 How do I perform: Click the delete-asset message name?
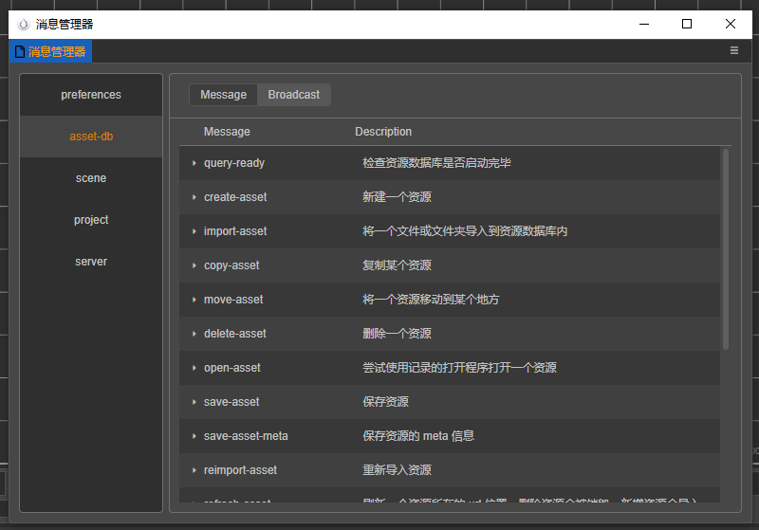pos(234,334)
